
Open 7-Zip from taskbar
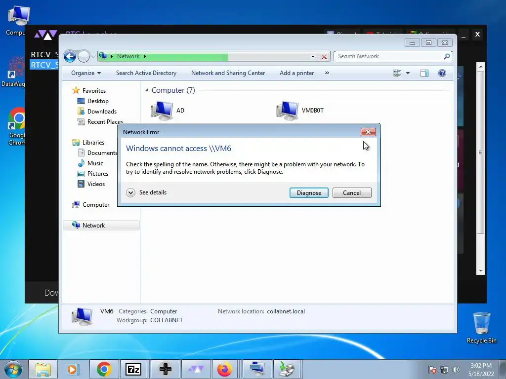[134, 369]
